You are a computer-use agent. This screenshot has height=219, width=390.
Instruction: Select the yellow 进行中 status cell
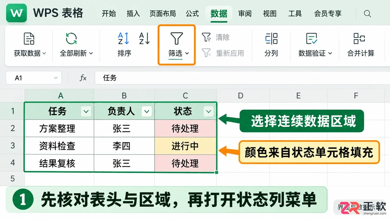(x=186, y=146)
